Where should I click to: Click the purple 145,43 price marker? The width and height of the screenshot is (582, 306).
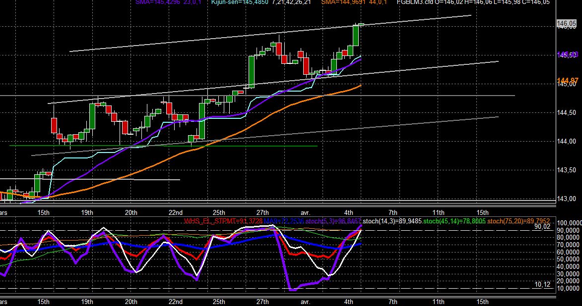coord(568,54)
